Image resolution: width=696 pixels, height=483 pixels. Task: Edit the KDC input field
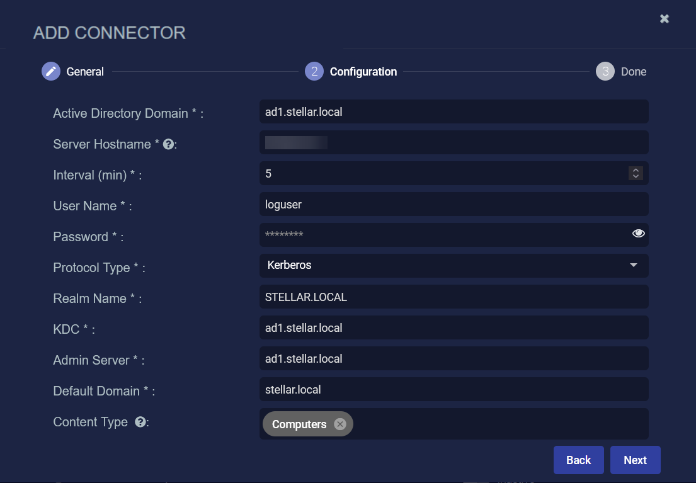pos(454,327)
